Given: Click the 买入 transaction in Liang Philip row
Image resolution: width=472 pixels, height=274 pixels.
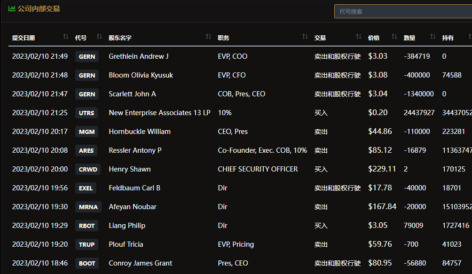Looking at the screenshot, I should tap(321, 226).
